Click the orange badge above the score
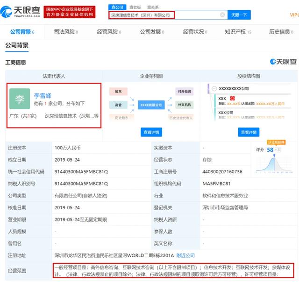 (276, 142)
